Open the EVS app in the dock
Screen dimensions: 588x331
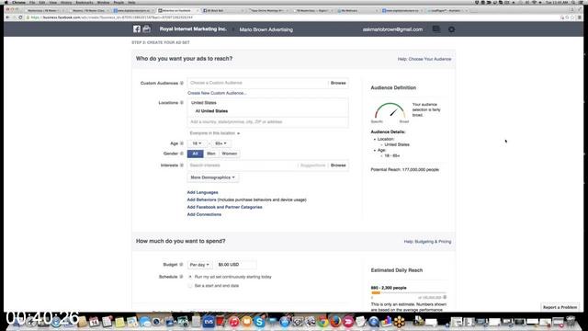(209, 322)
